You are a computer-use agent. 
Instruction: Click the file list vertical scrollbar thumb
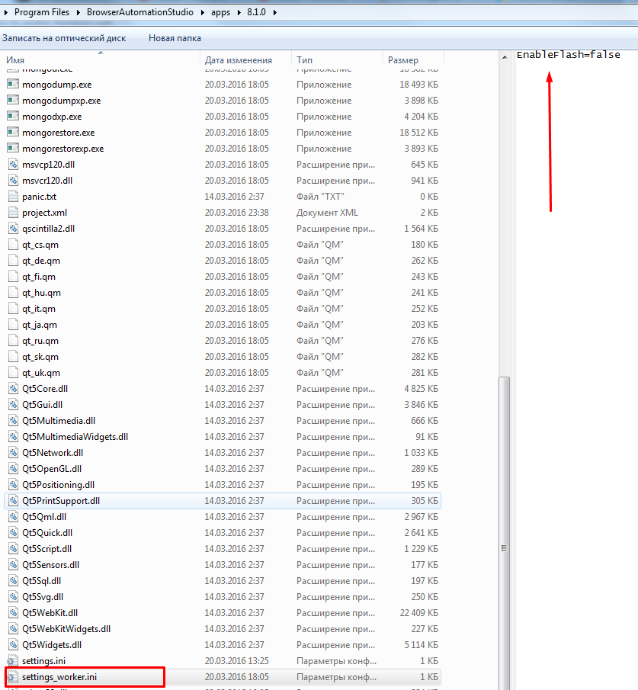coord(503,534)
